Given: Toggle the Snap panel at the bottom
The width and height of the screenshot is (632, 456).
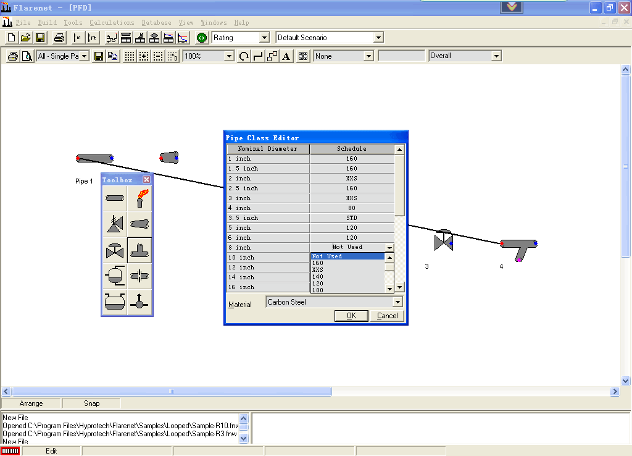Looking at the screenshot, I should coord(91,403).
